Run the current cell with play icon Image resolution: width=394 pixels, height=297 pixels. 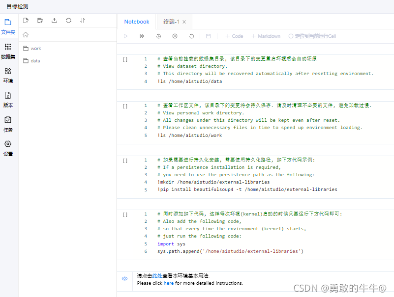click(125, 36)
